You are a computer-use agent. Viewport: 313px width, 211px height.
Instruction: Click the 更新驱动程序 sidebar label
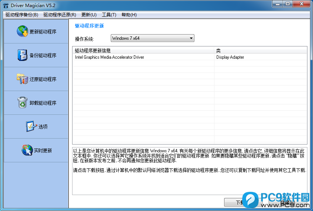tap(43, 32)
